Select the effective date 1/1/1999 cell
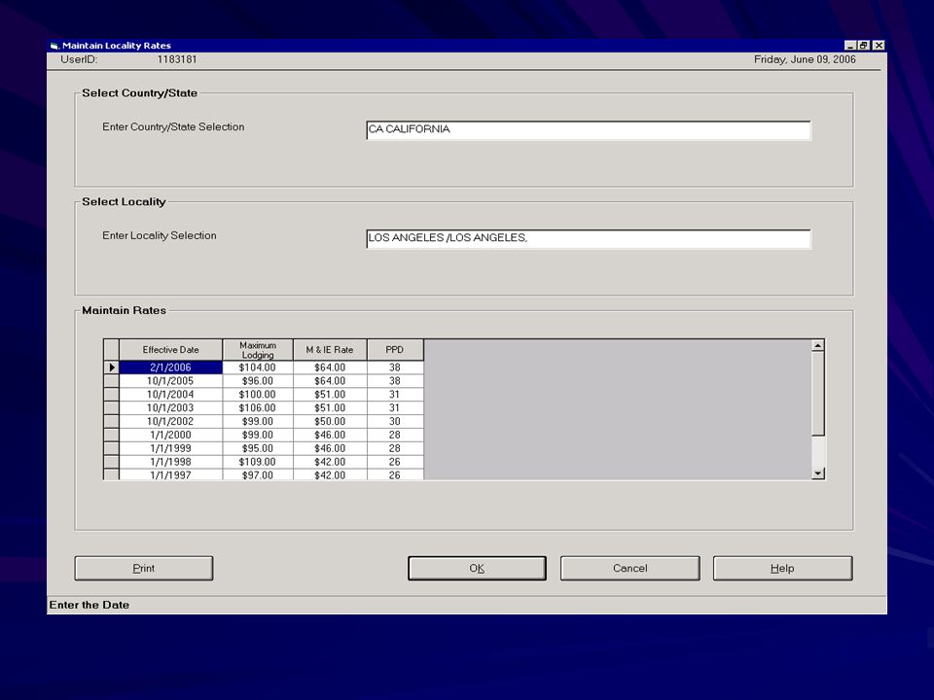 coord(171,449)
